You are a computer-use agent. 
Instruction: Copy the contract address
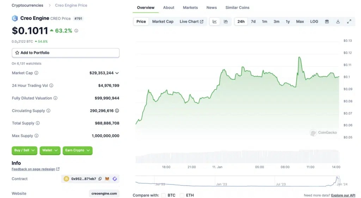pyautogui.click(x=100, y=179)
